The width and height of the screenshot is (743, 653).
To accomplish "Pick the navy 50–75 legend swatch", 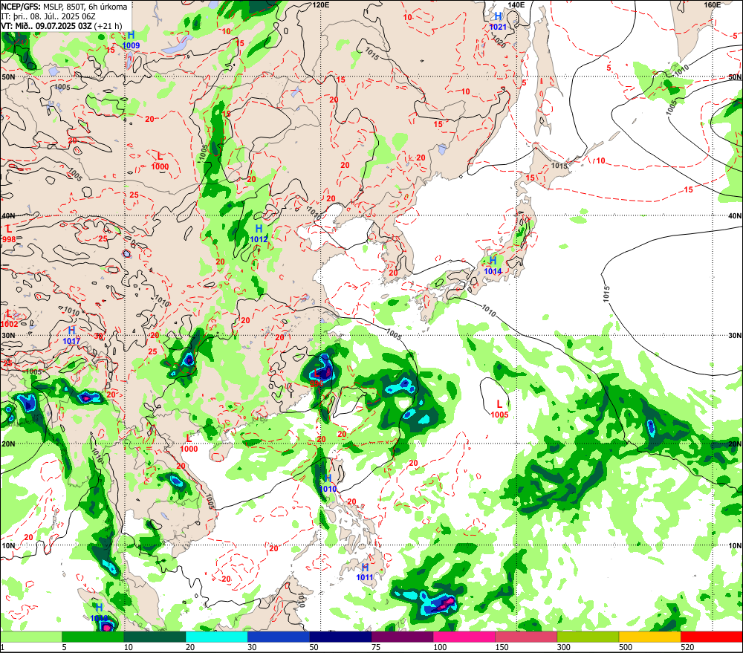I will coord(340,637).
